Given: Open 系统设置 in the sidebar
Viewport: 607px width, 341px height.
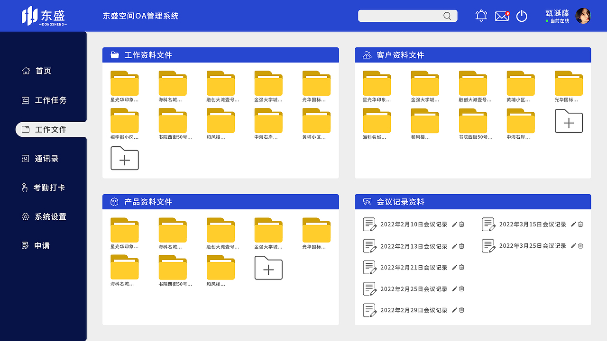Looking at the screenshot, I should pos(44,217).
